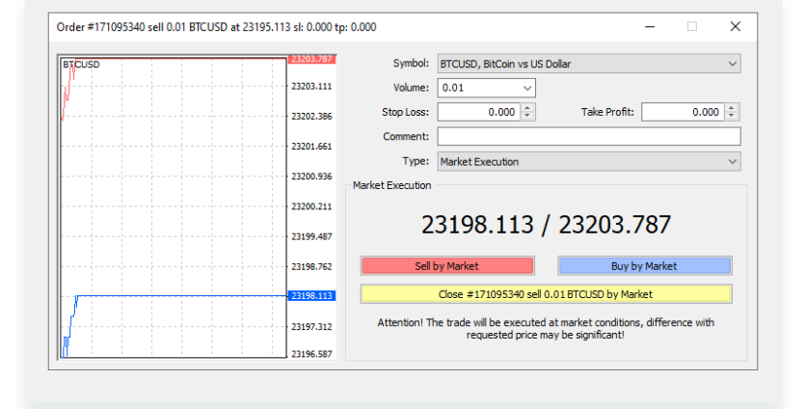Decrease Stop Loss with the down arrow
This screenshot has width=806, height=409.
(x=527, y=117)
